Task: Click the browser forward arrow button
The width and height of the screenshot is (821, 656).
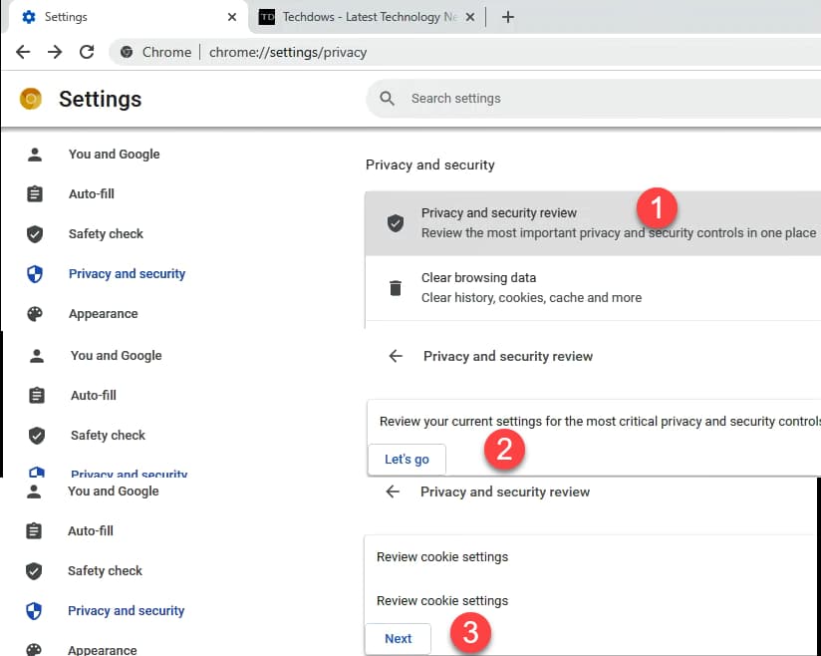Action: [55, 52]
